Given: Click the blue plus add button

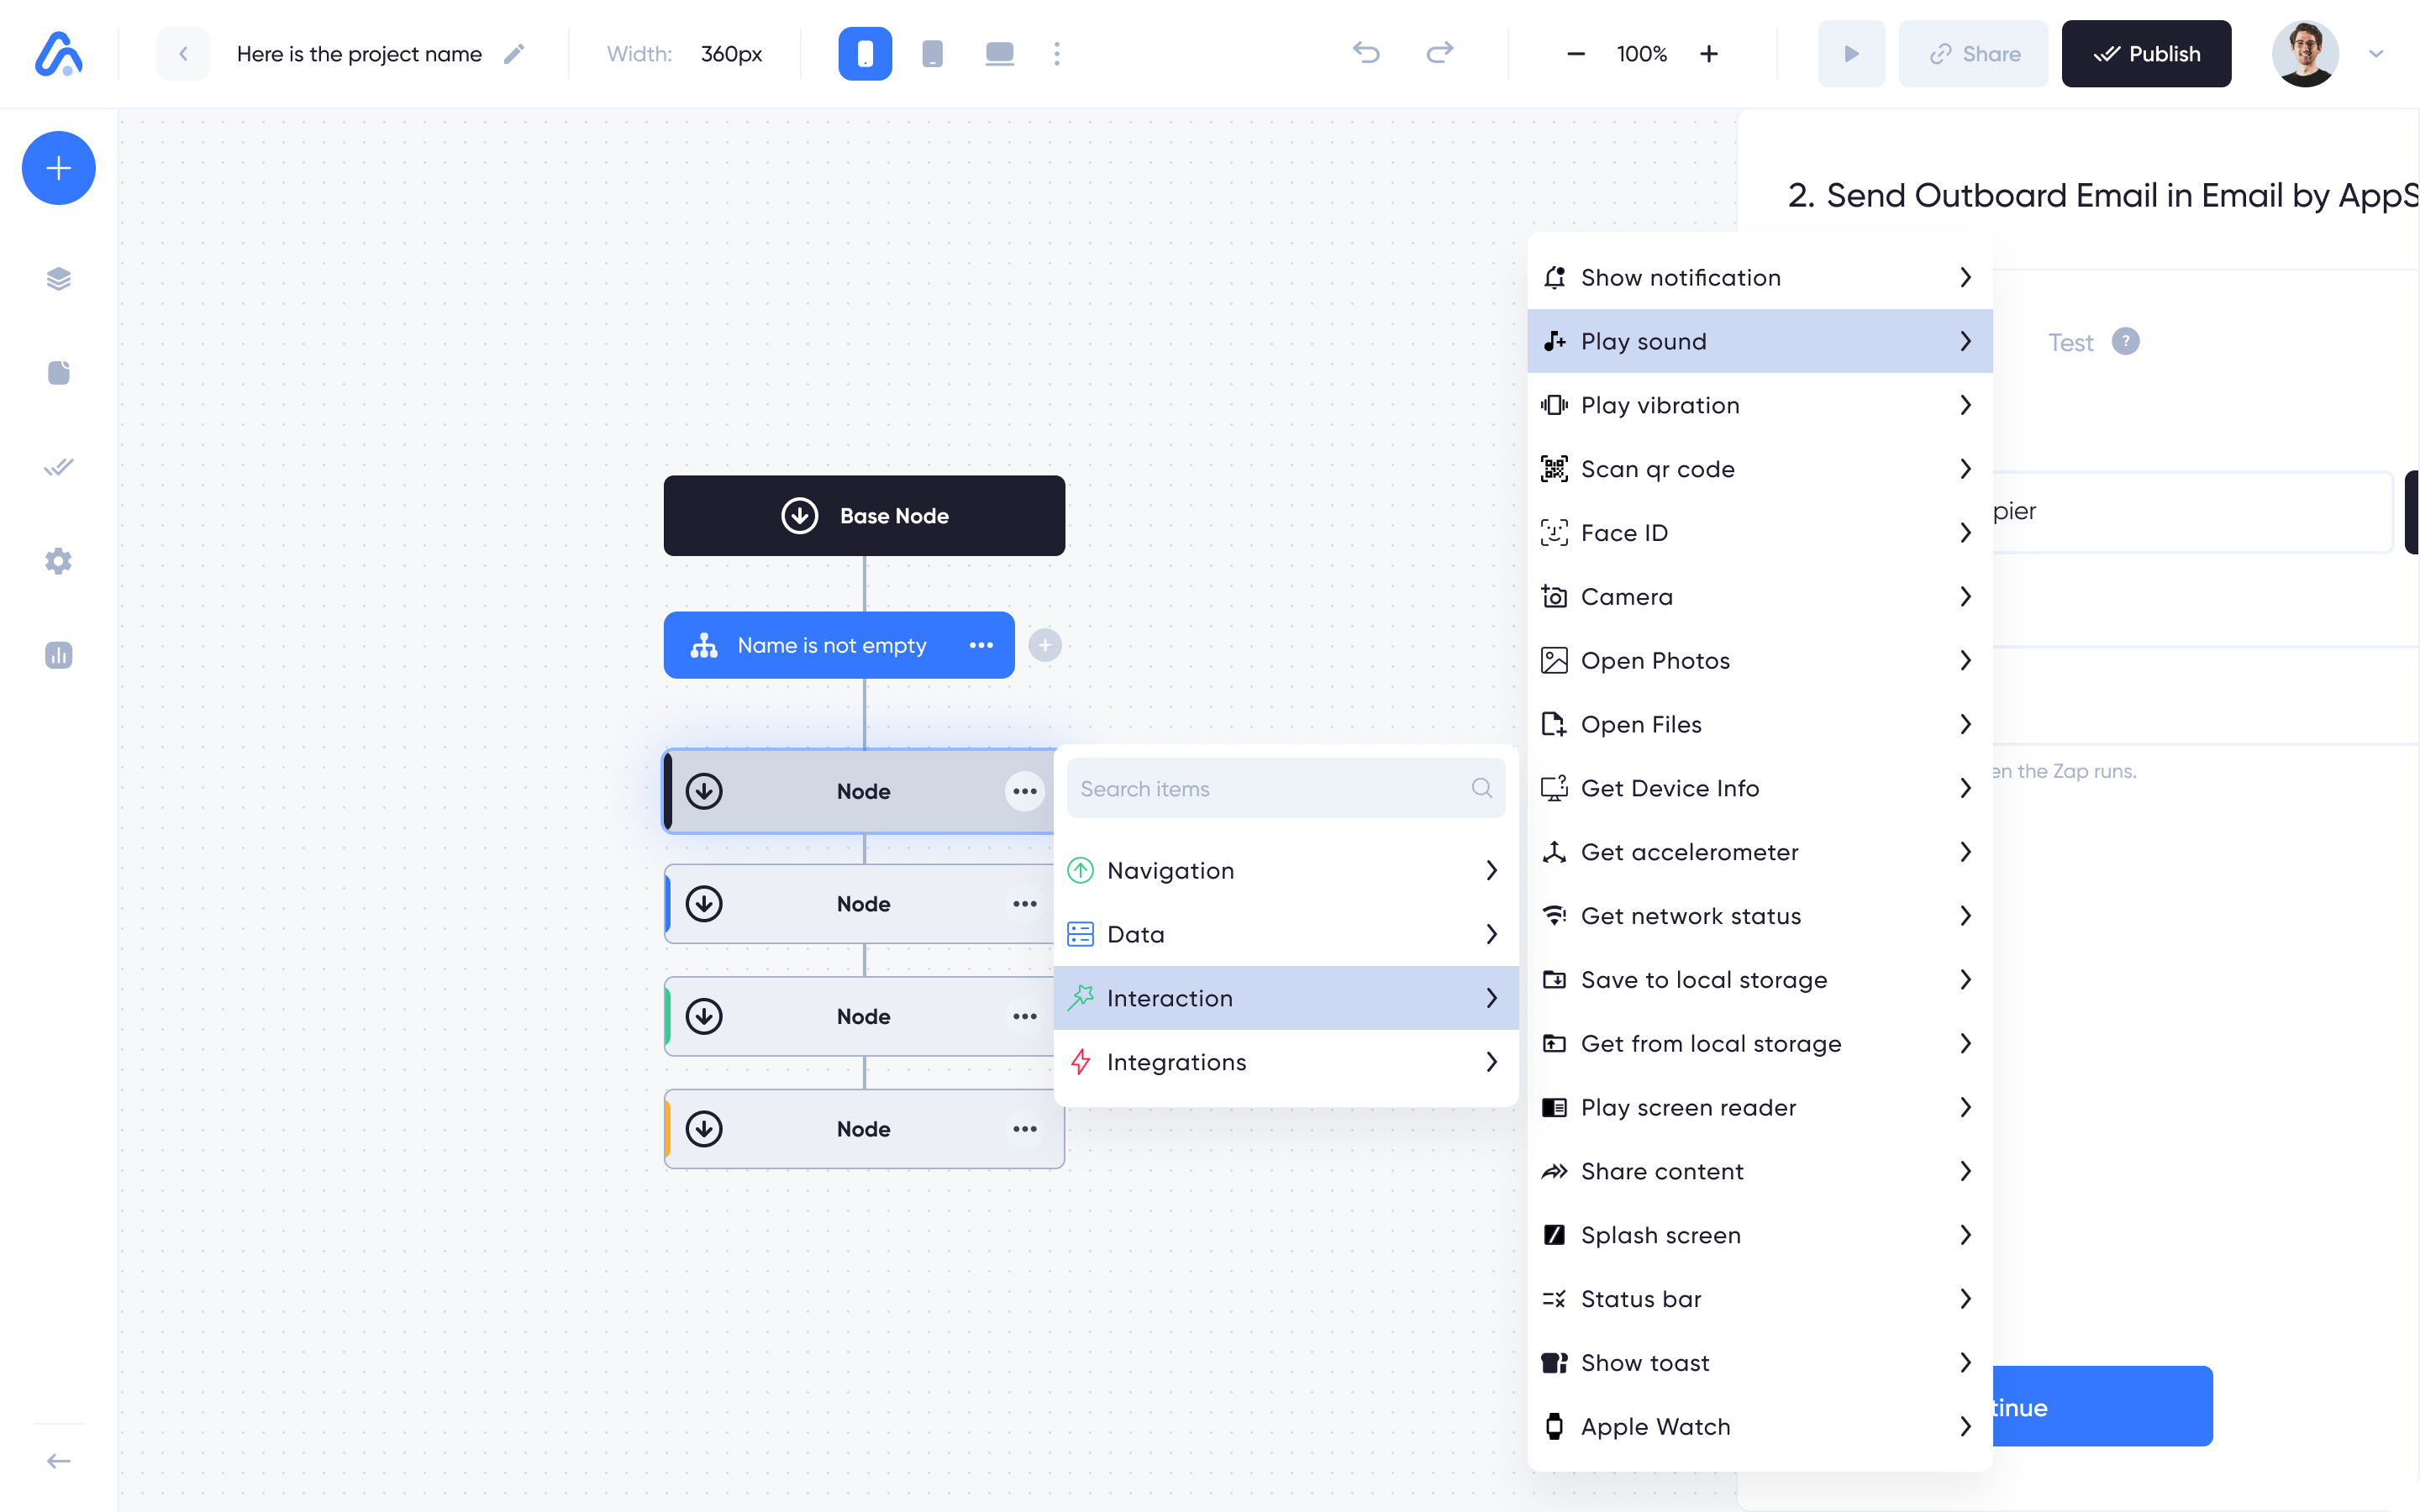Looking at the screenshot, I should tap(59, 167).
